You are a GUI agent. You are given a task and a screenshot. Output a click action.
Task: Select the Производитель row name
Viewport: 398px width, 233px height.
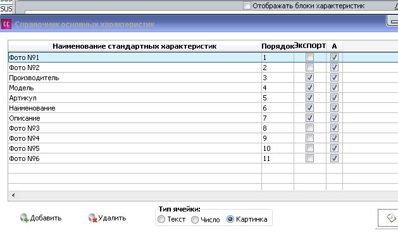[x=34, y=78]
